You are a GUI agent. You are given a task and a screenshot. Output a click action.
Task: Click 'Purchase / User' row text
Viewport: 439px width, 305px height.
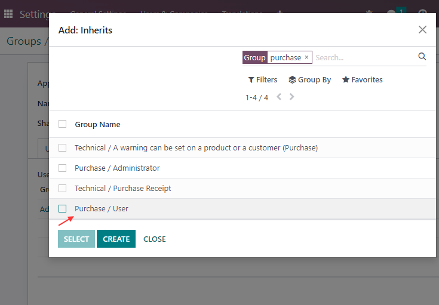pos(102,209)
